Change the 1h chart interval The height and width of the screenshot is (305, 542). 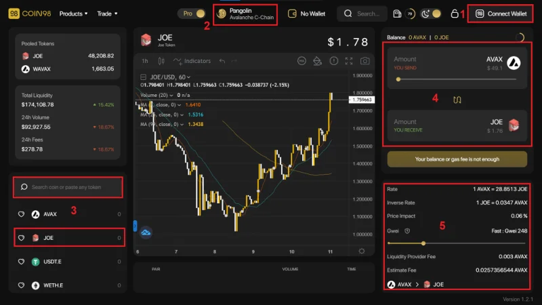click(x=145, y=61)
